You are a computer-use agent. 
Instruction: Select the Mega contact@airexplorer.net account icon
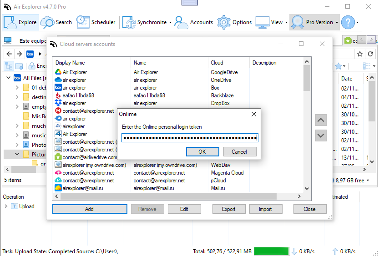point(58,110)
